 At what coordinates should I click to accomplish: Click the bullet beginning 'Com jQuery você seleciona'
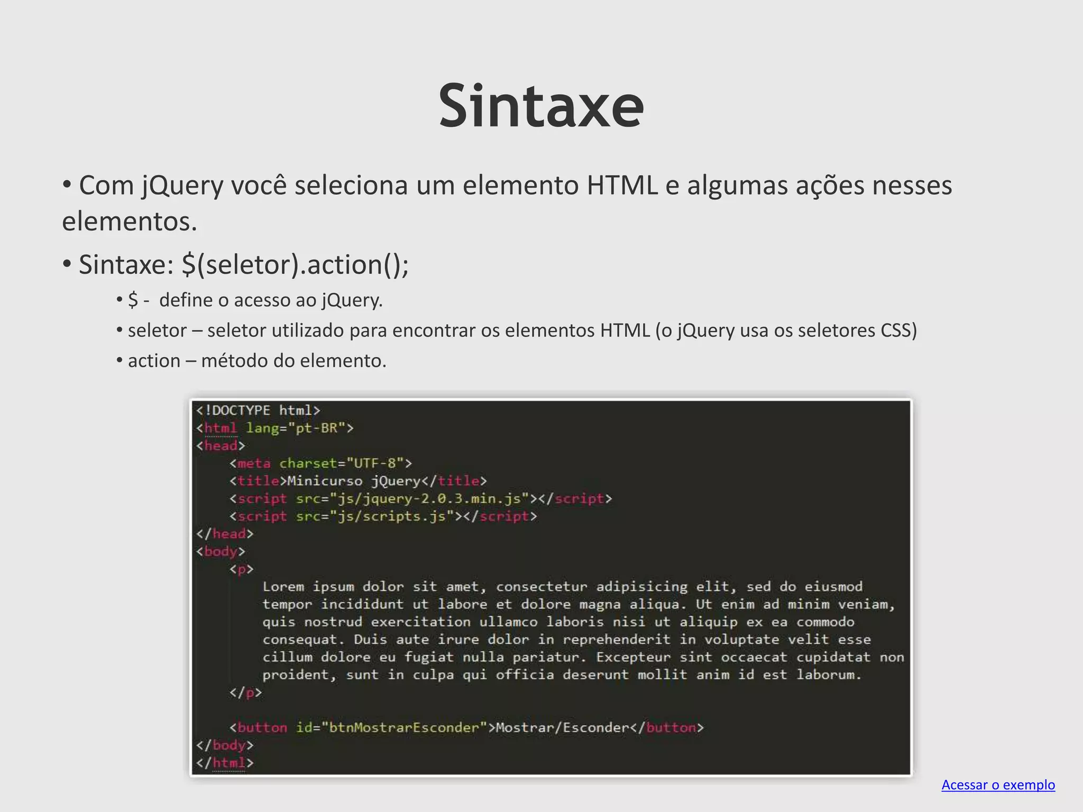tap(507, 203)
